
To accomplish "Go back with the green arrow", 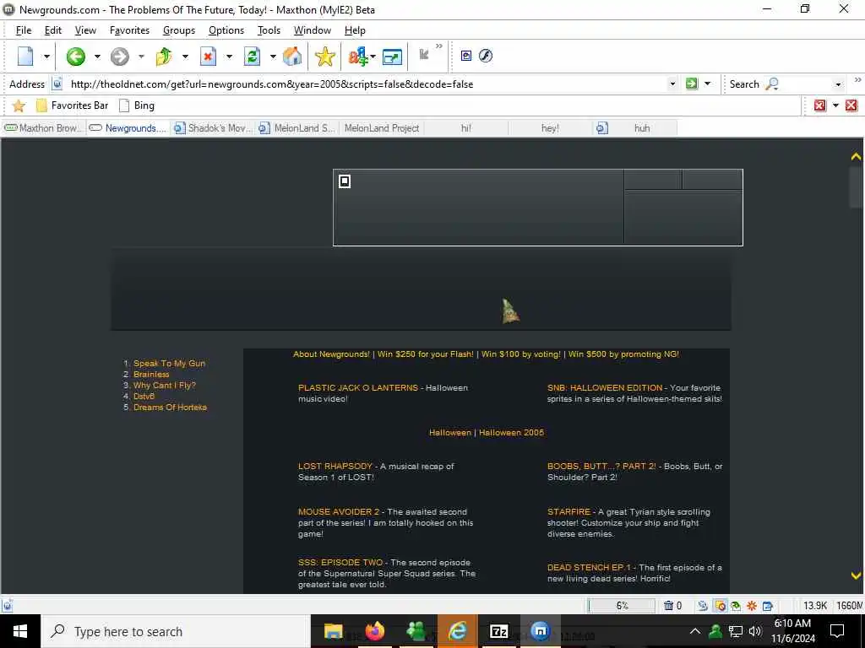I will coord(75,57).
